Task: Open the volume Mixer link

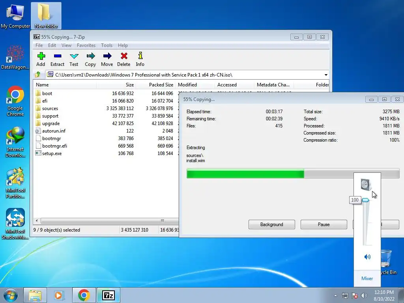Action: click(367, 279)
